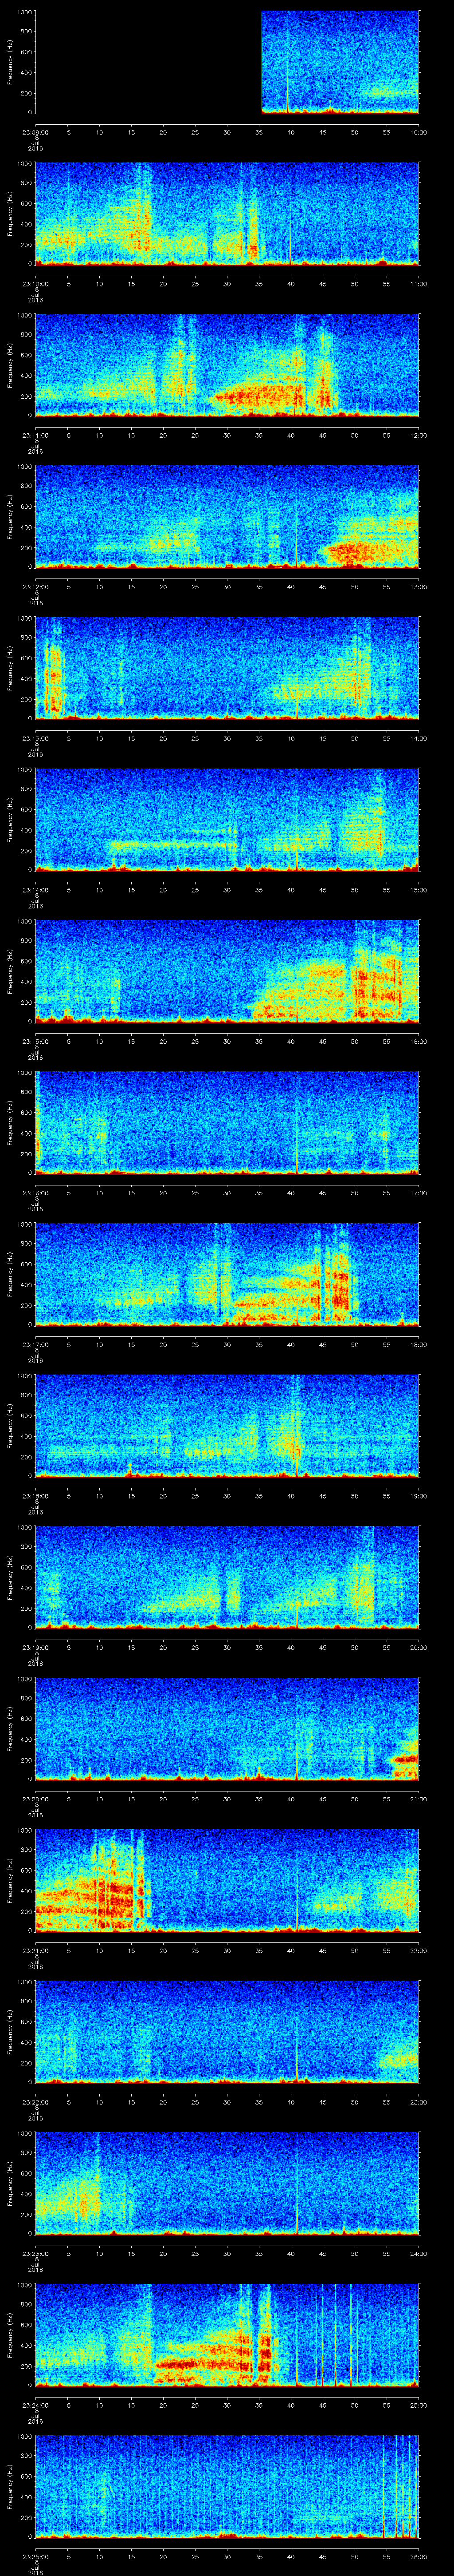Click the 23:21:00 start time label
The width and height of the screenshot is (454, 2576).
click(x=36, y=1950)
